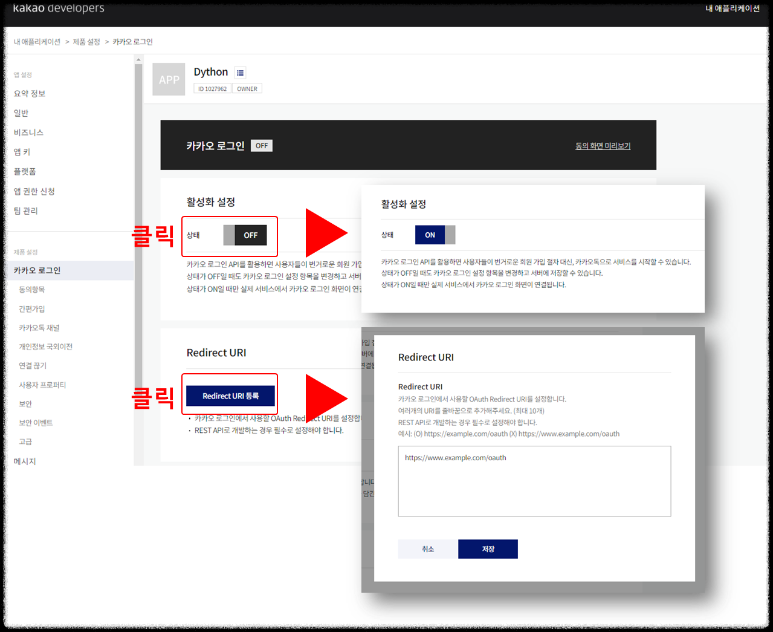The height and width of the screenshot is (632, 773).
Task: Click the 활성화 설정 heading in main page
Action: click(x=210, y=202)
